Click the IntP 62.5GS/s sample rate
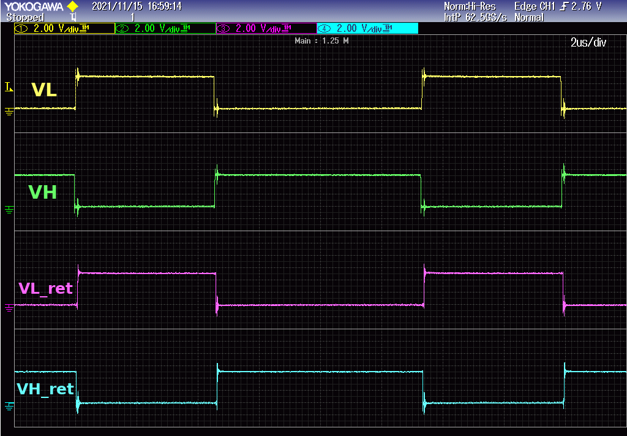This screenshot has width=627, height=436. [476, 18]
